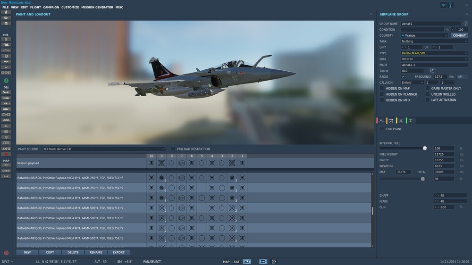
Task: Open the FILE menu
Action: coord(5,7)
